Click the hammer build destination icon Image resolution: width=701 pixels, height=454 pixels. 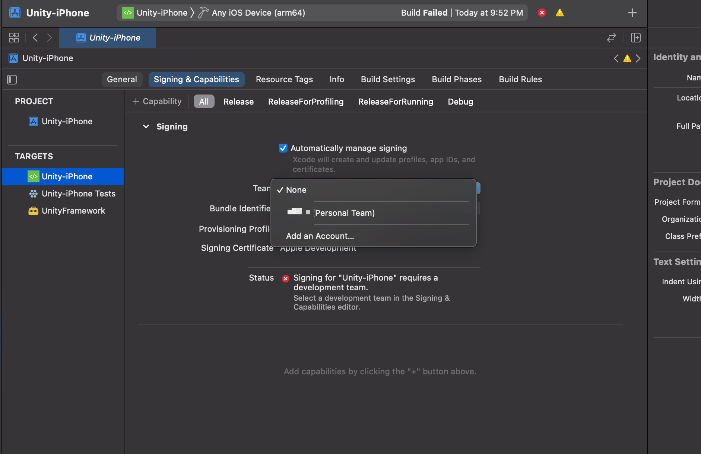203,13
